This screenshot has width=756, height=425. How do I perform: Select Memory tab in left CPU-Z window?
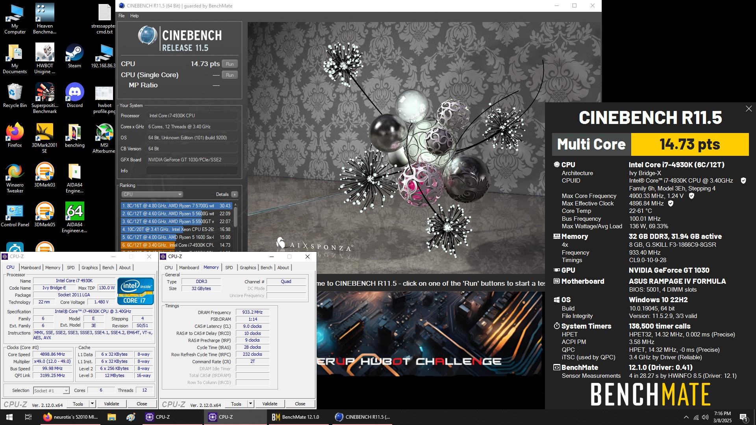tap(53, 268)
